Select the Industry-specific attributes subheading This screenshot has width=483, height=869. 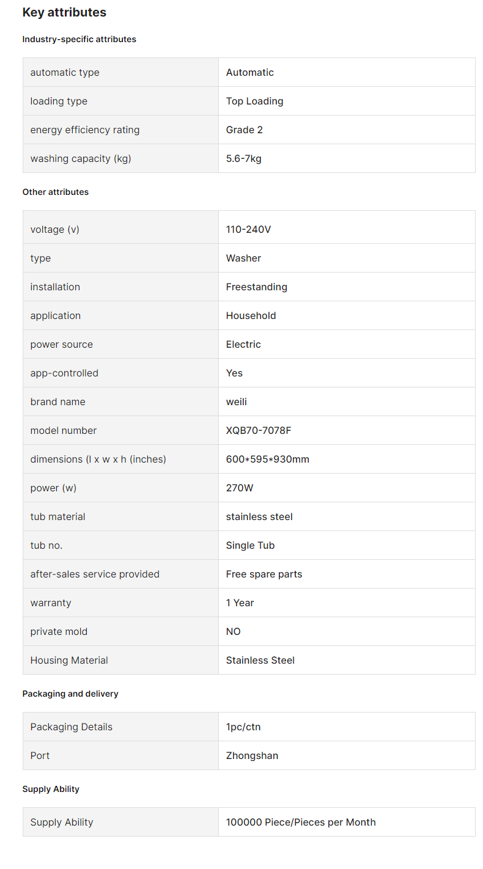[x=79, y=39]
